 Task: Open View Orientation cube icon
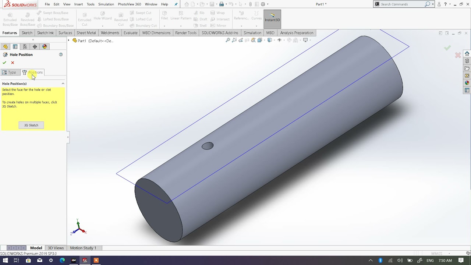260,40
